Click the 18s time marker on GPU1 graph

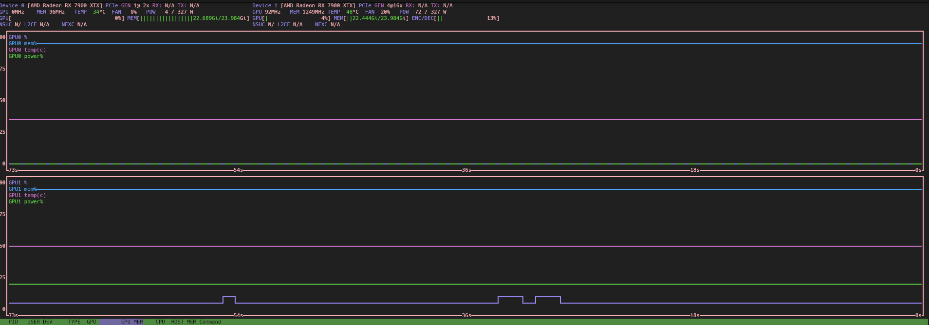695,315
